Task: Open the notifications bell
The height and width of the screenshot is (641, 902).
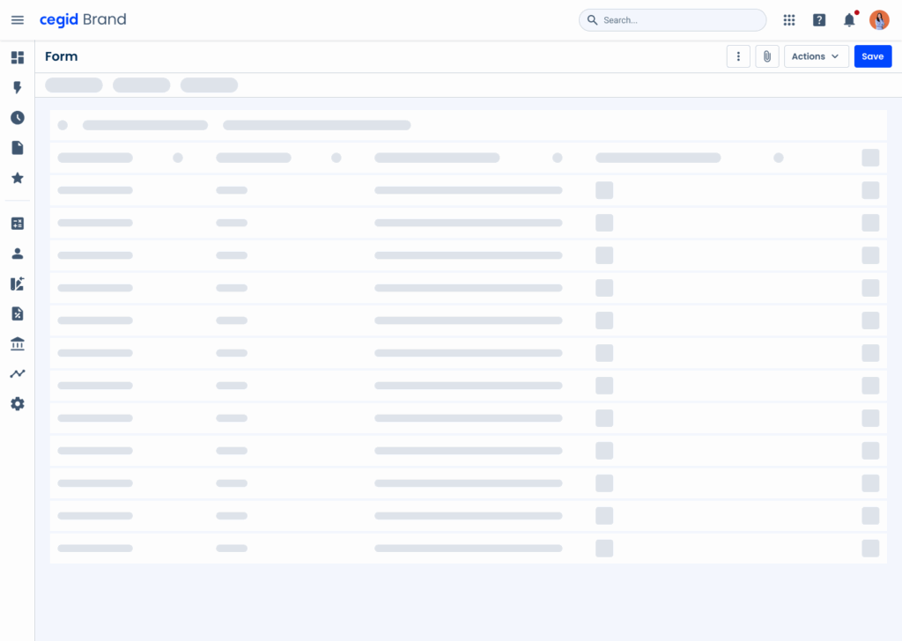Action: pyautogui.click(x=849, y=20)
